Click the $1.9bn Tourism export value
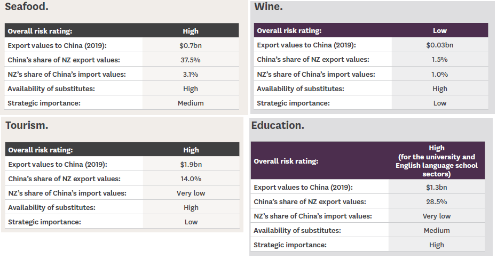 pos(191,164)
